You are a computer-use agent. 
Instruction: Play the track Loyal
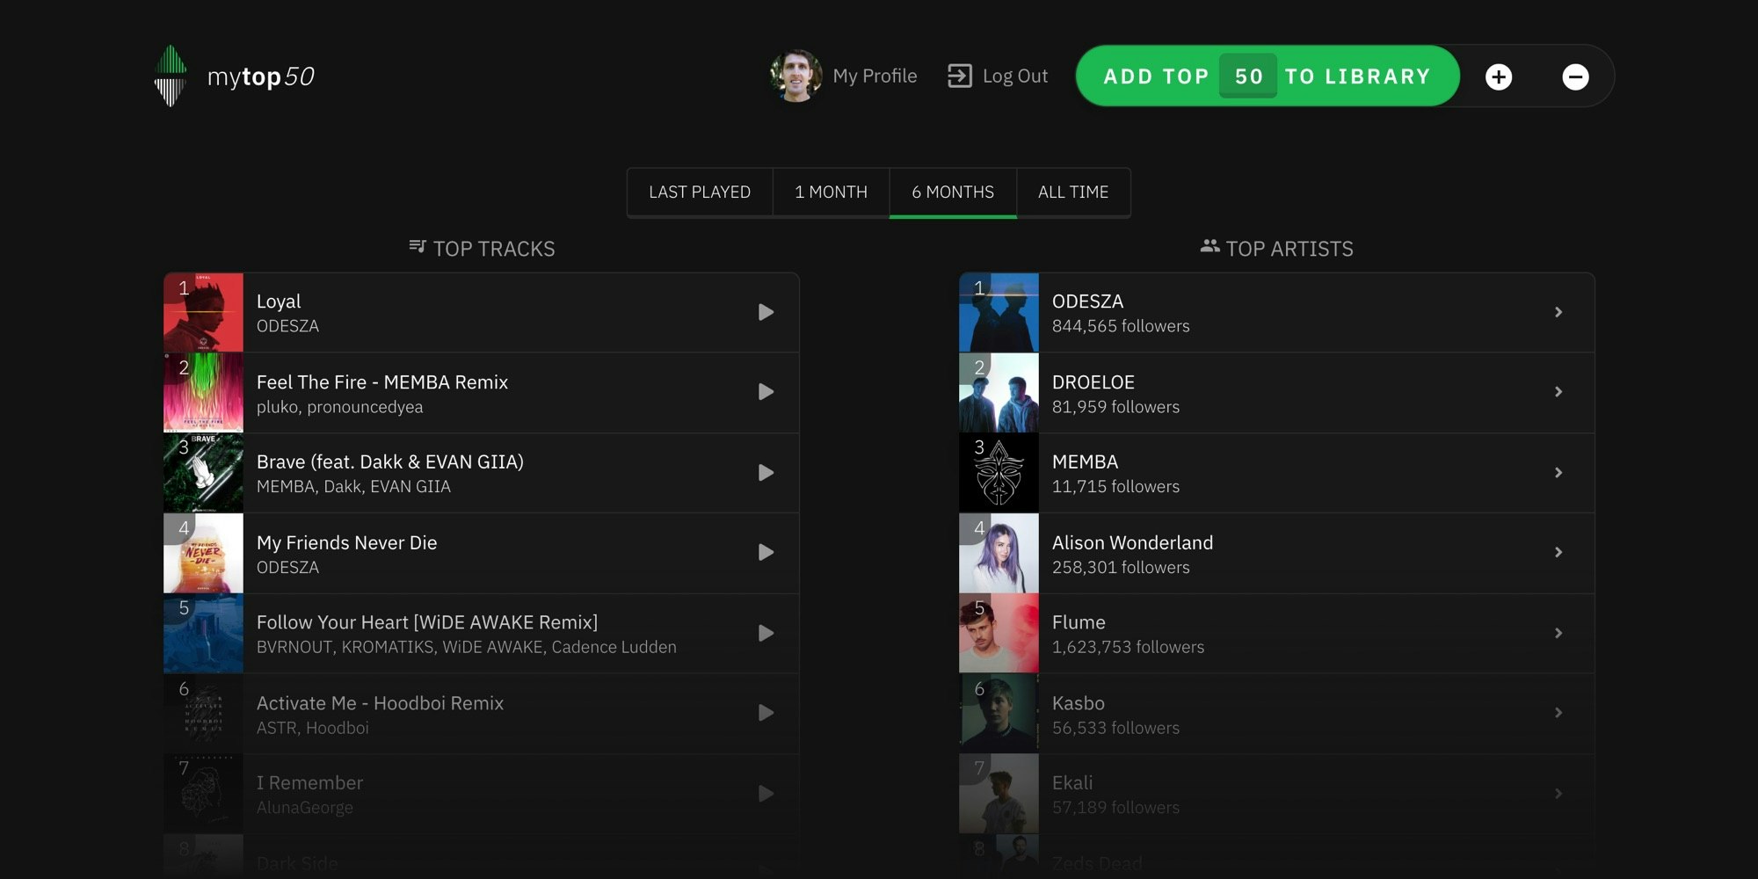point(766,312)
